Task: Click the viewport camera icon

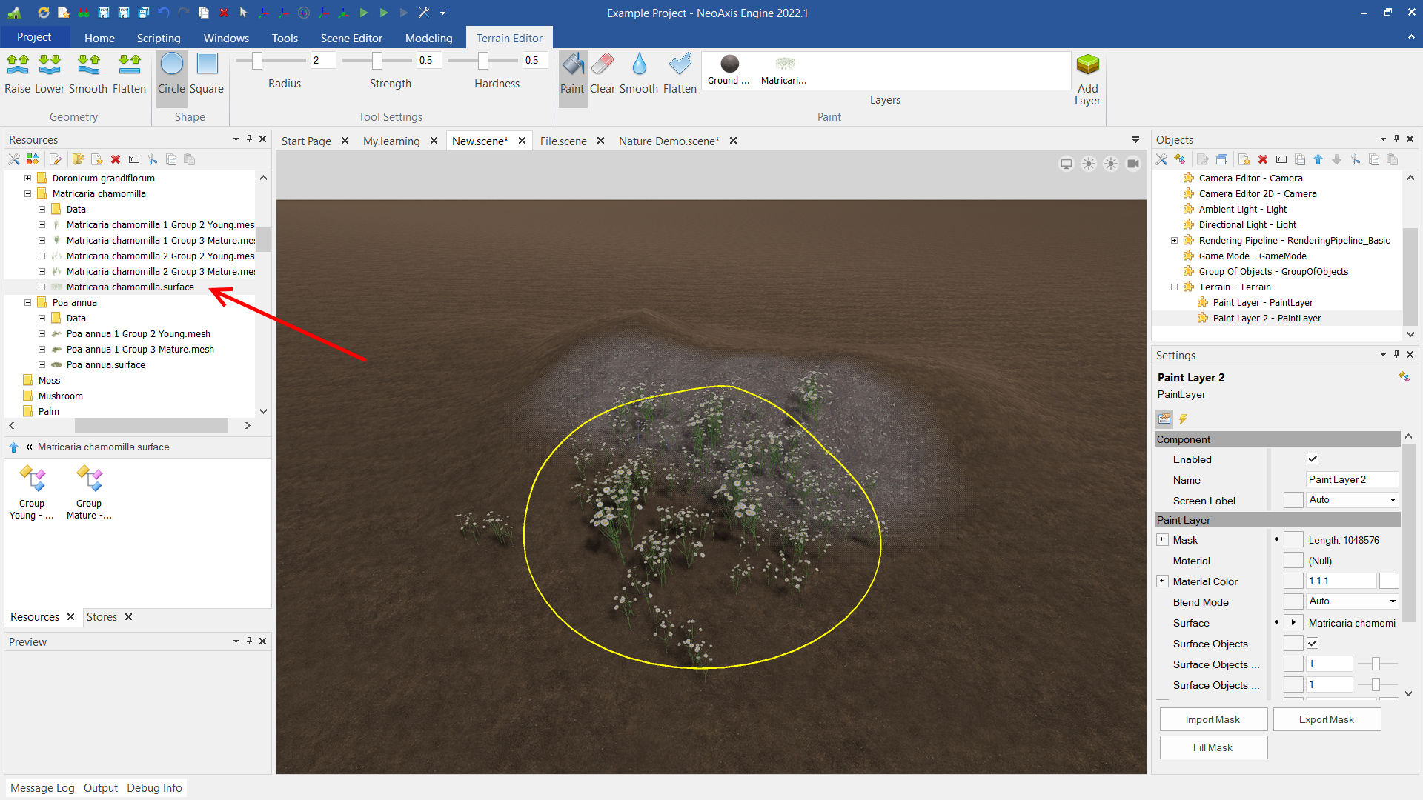Action: click(1133, 164)
